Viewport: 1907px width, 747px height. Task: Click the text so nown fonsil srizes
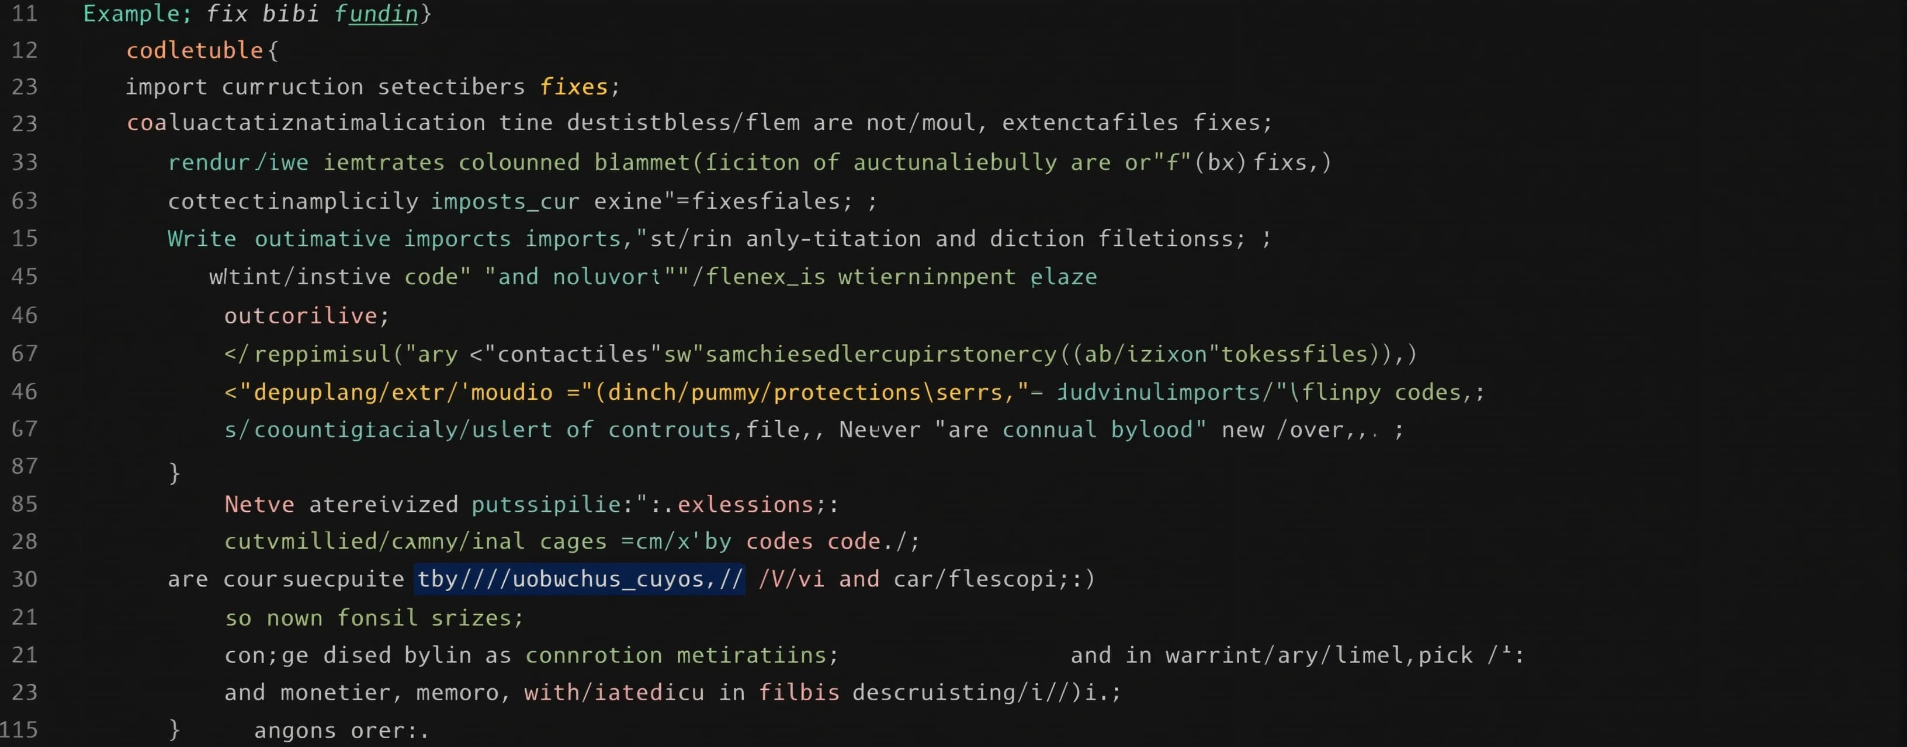coord(374,617)
